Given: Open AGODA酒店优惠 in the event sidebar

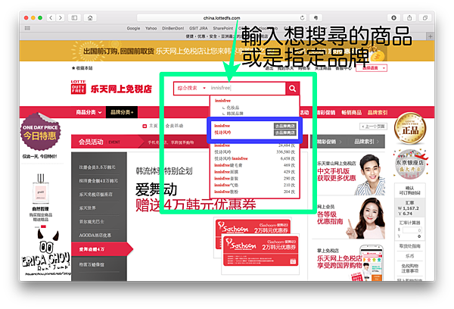Looking at the screenshot, I should point(95,235).
